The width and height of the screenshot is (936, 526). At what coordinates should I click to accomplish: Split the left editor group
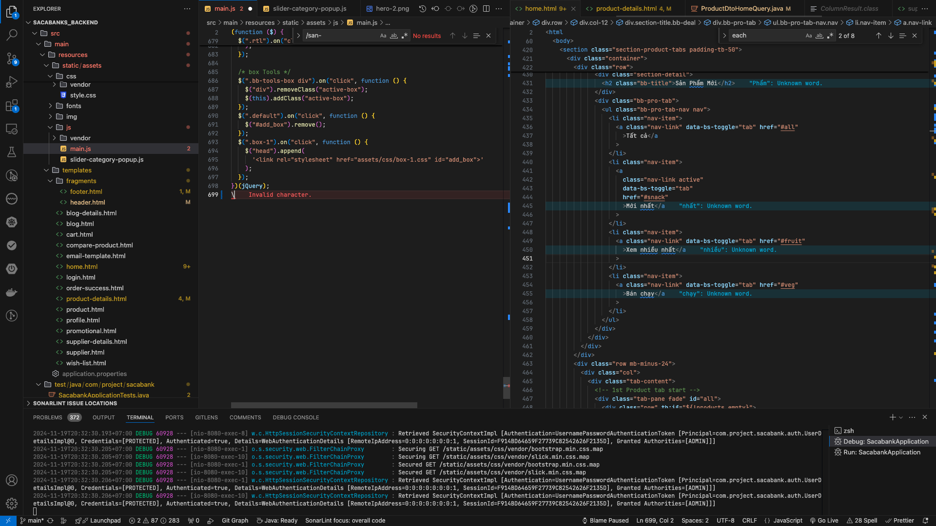(486, 9)
